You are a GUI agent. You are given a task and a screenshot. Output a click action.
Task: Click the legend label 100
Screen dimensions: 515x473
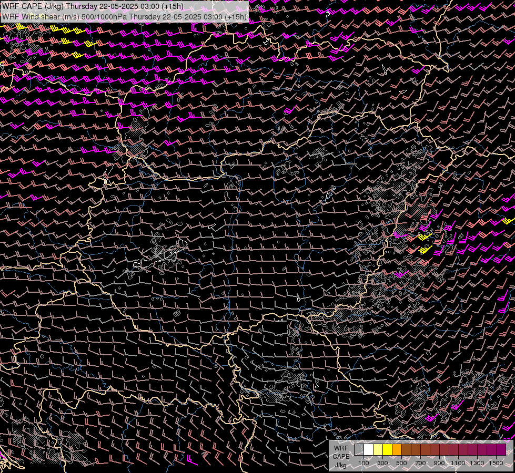pyautogui.click(x=363, y=463)
